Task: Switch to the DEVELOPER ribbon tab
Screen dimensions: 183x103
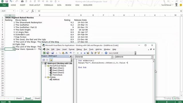Action: point(88,5)
